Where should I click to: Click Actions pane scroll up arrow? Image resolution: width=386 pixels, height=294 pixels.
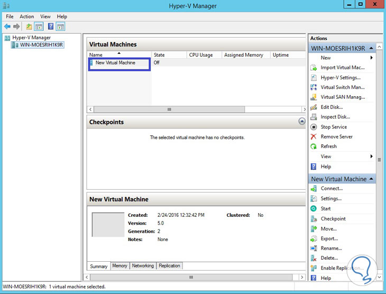tap(379, 47)
